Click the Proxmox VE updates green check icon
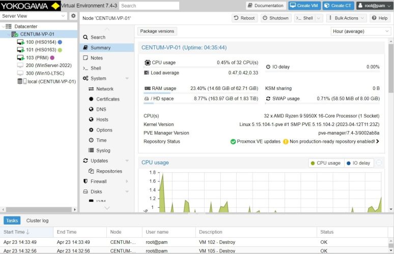This screenshot has height=254, width=394. (x=233, y=142)
